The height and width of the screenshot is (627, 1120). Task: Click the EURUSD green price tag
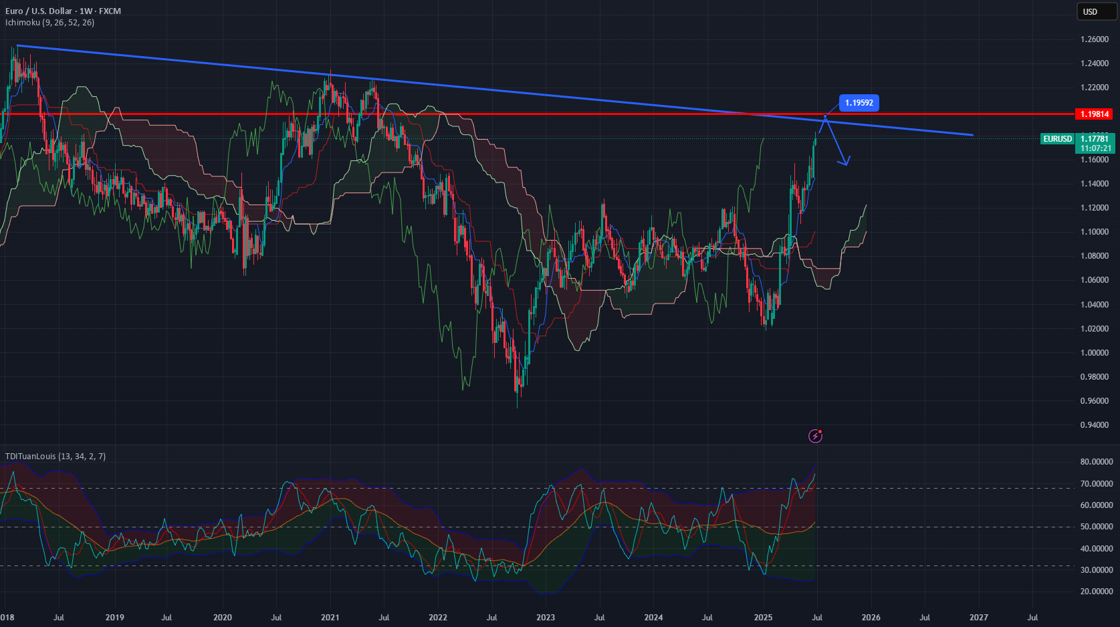pos(1058,139)
